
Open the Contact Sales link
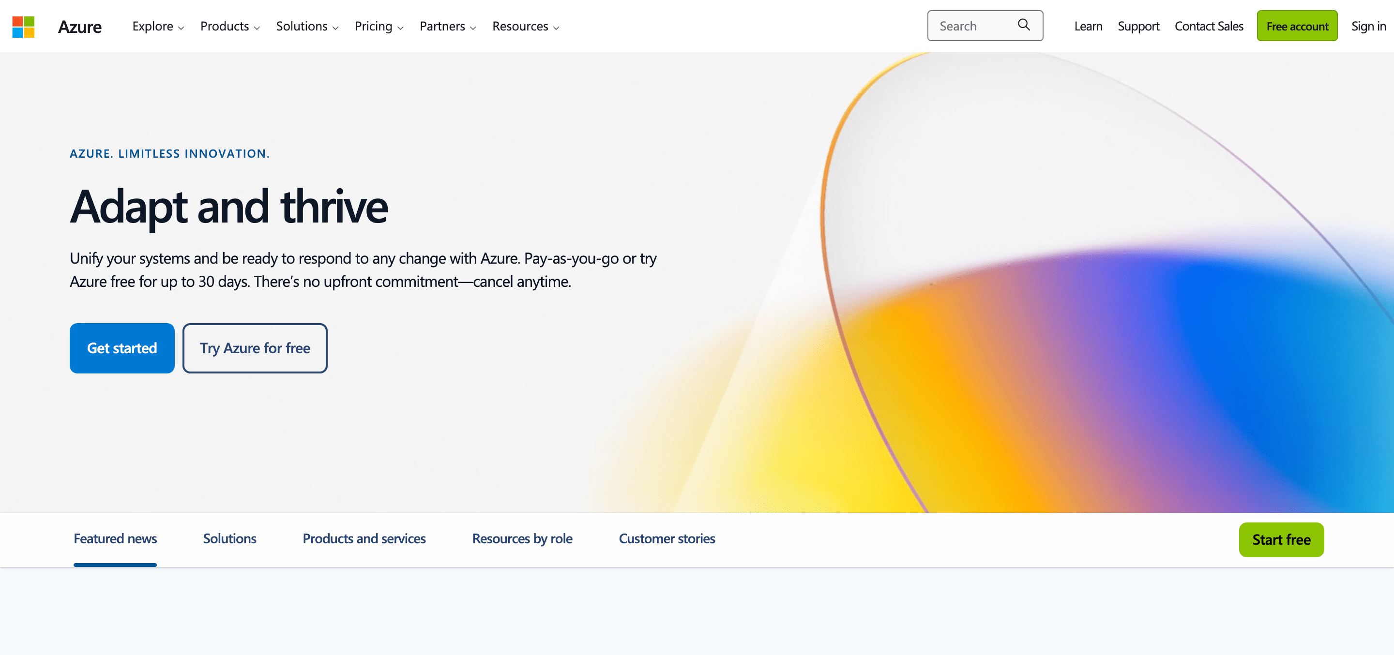[x=1209, y=27]
